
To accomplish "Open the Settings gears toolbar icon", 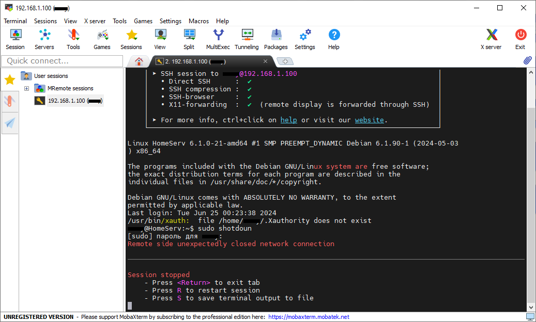I will point(305,39).
